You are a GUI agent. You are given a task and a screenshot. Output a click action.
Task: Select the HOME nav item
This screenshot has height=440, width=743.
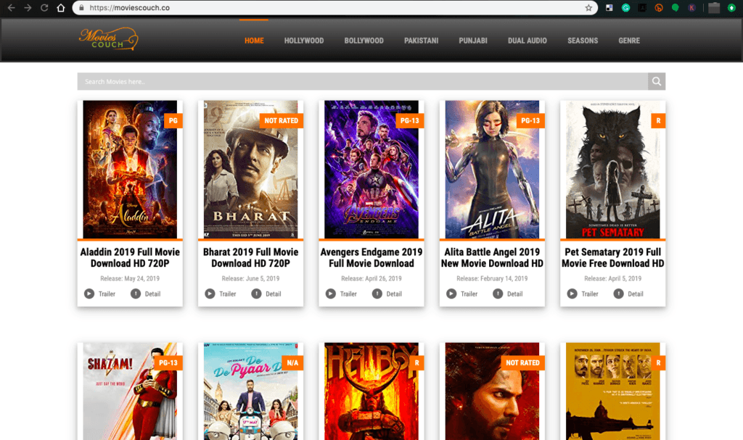(x=254, y=41)
